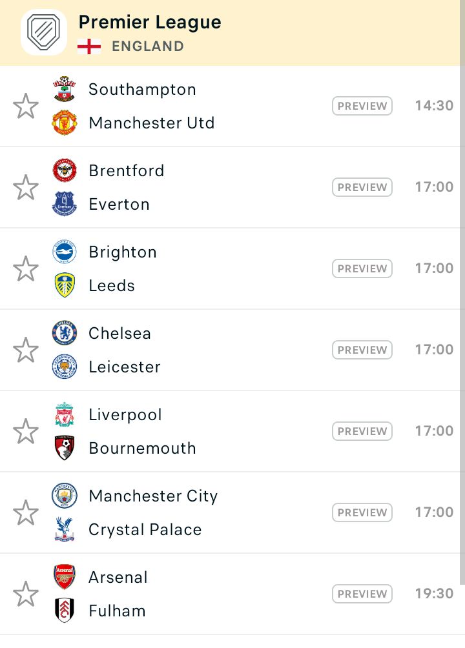Click the Southampton club crest
465x648 pixels.
click(65, 89)
